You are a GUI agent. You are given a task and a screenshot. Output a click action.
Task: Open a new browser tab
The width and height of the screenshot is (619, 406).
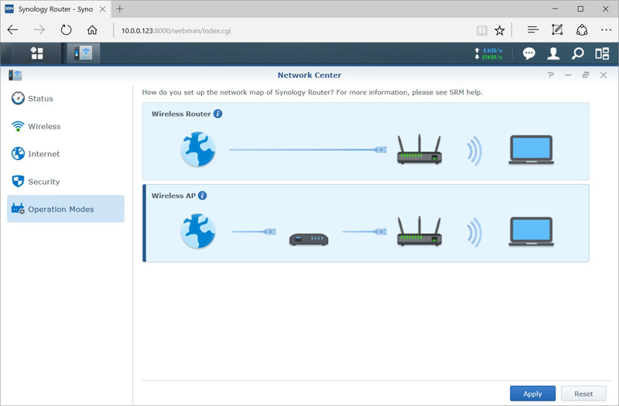coord(120,9)
